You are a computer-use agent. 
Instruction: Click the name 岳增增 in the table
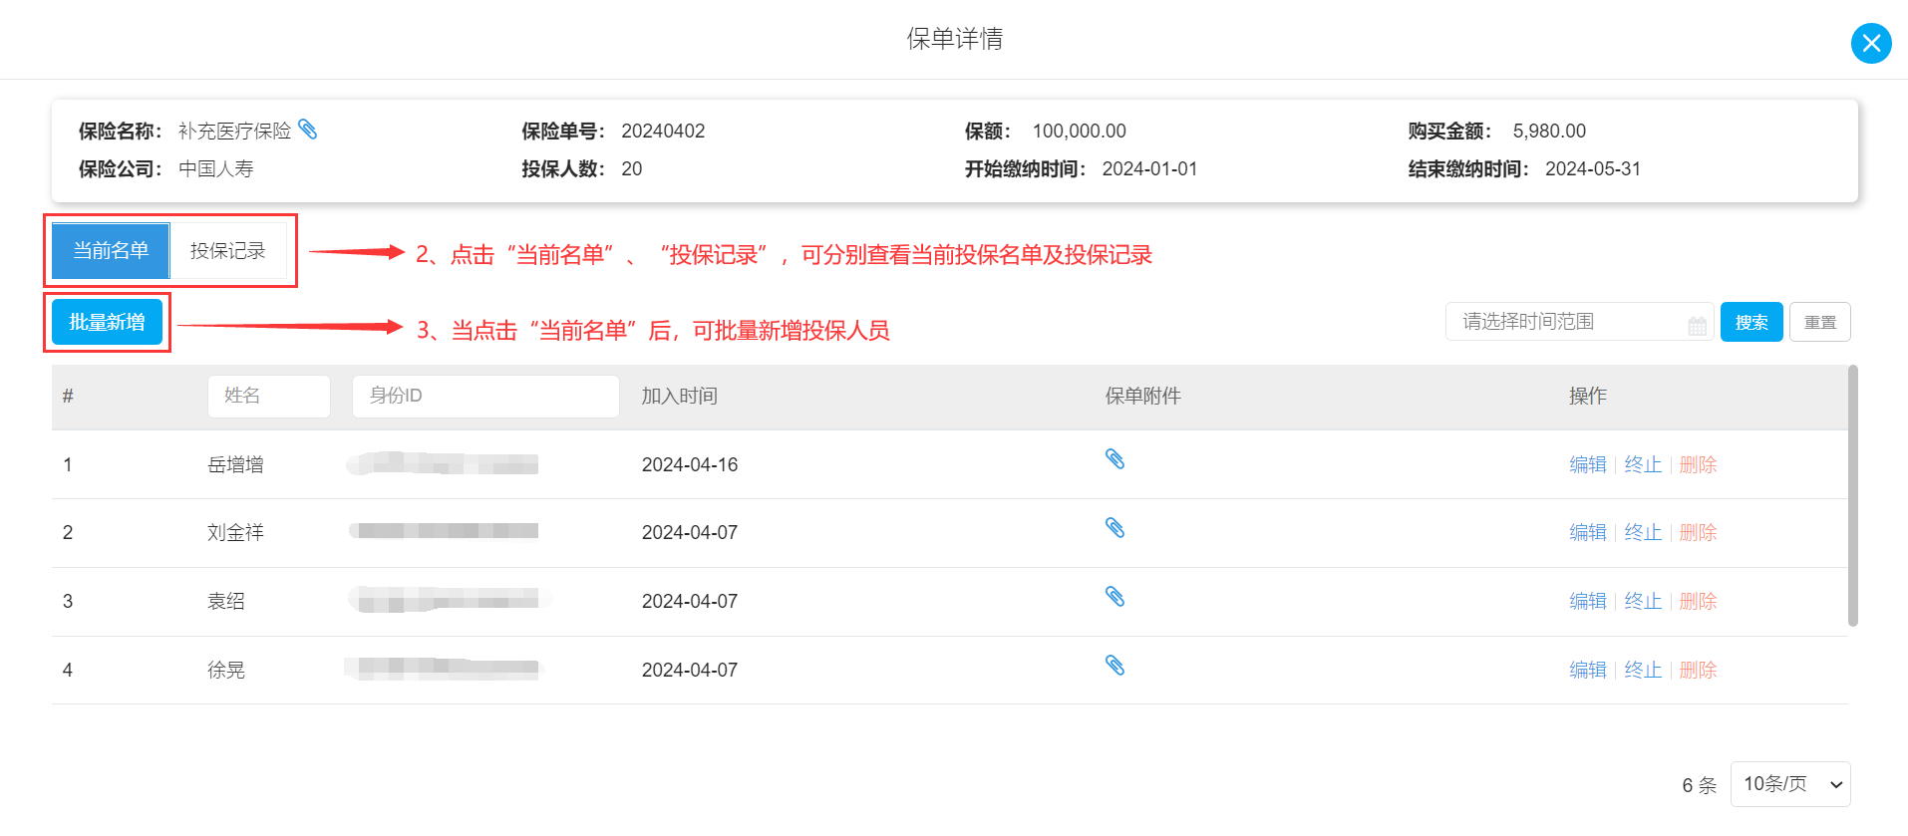pyautogui.click(x=235, y=464)
